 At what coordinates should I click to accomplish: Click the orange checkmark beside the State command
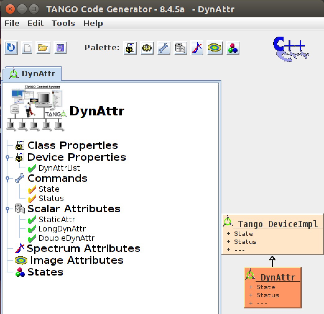tap(32, 189)
